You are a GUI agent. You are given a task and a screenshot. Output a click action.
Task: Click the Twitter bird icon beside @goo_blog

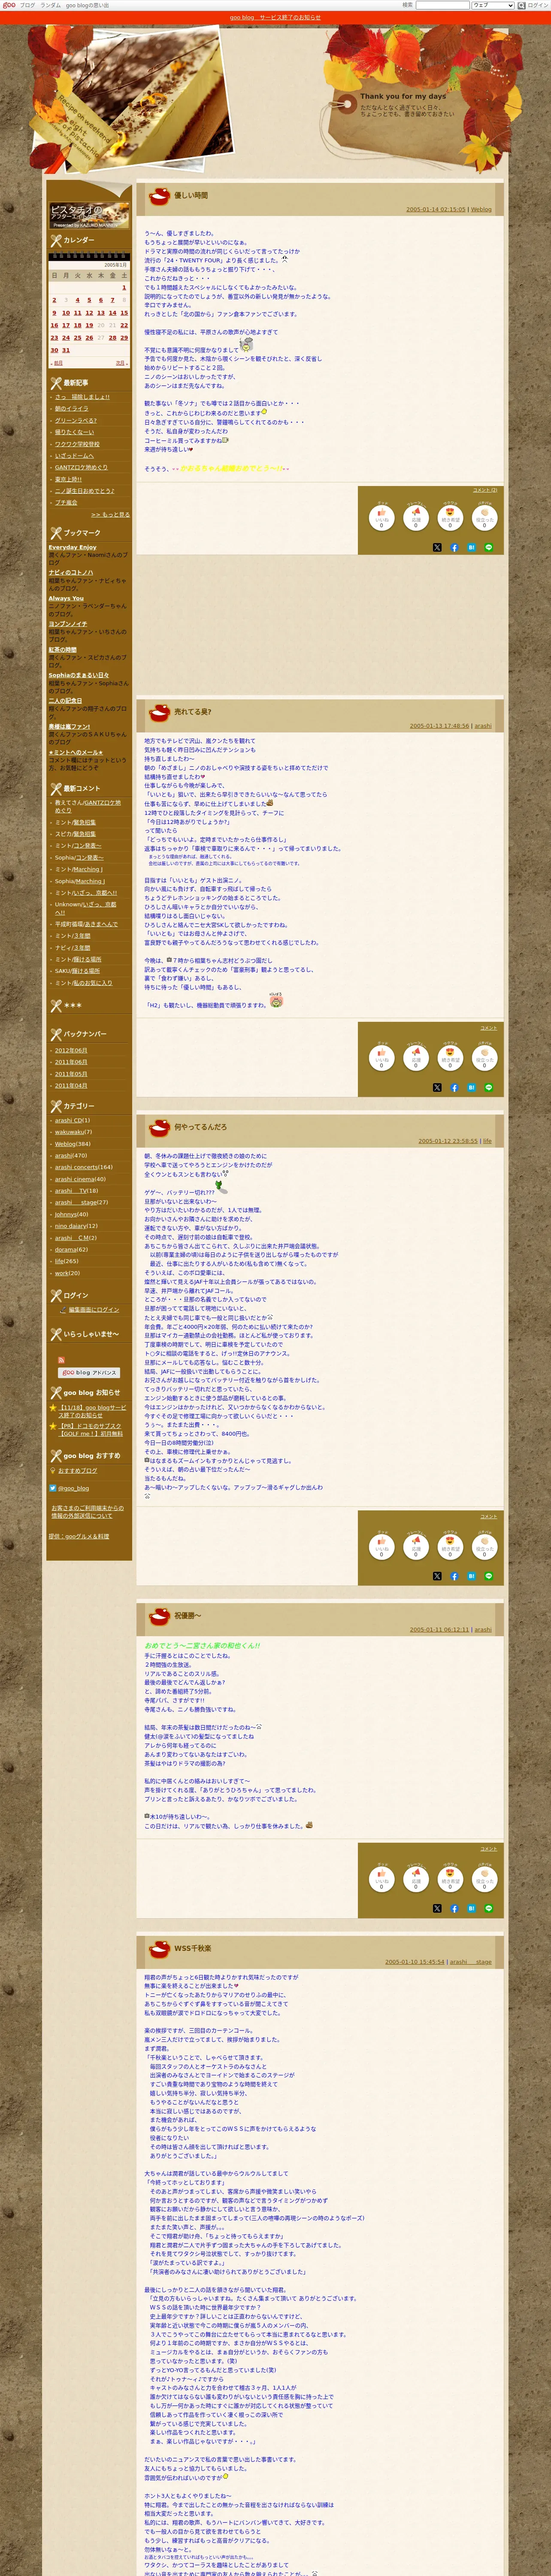[53, 1487]
